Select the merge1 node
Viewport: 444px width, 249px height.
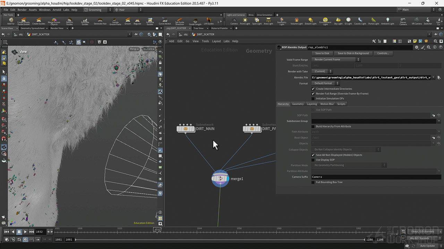[x=220, y=179]
